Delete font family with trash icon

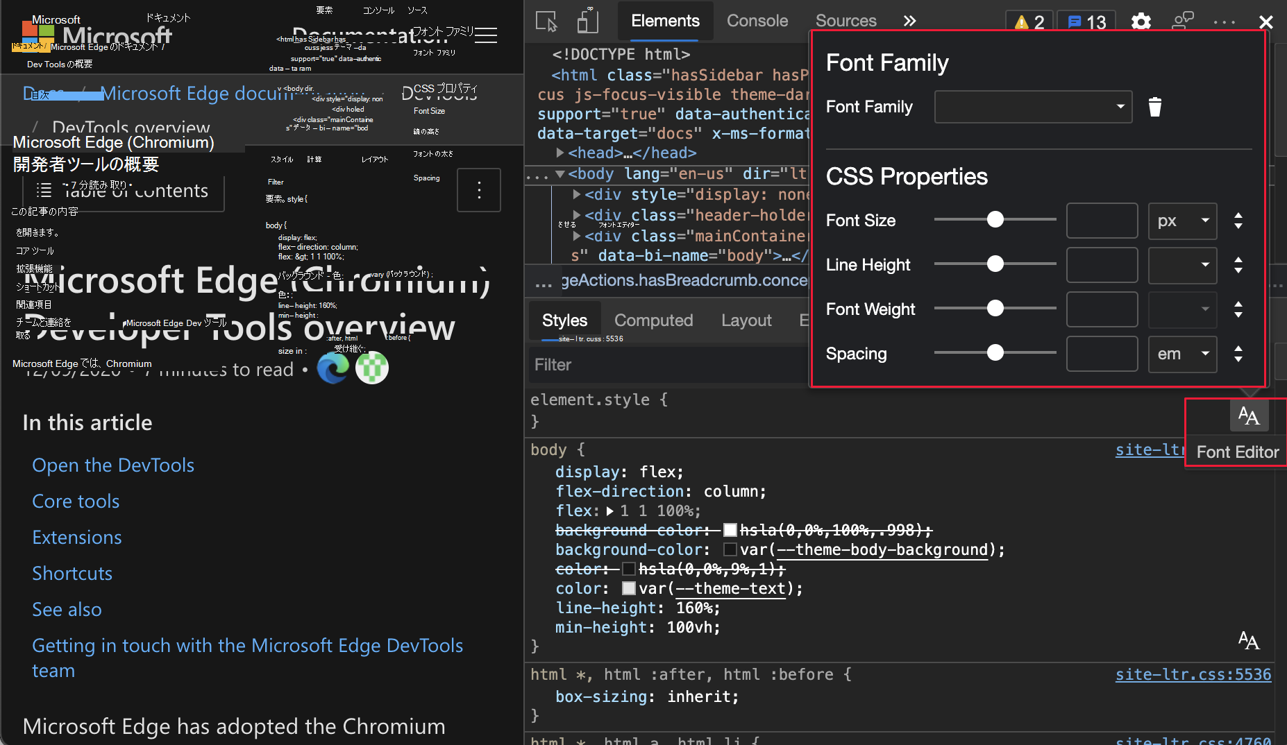pos(1154,107)
